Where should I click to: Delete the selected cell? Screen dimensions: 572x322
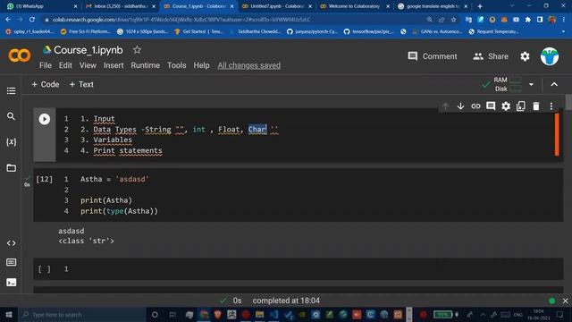(536, 106)
